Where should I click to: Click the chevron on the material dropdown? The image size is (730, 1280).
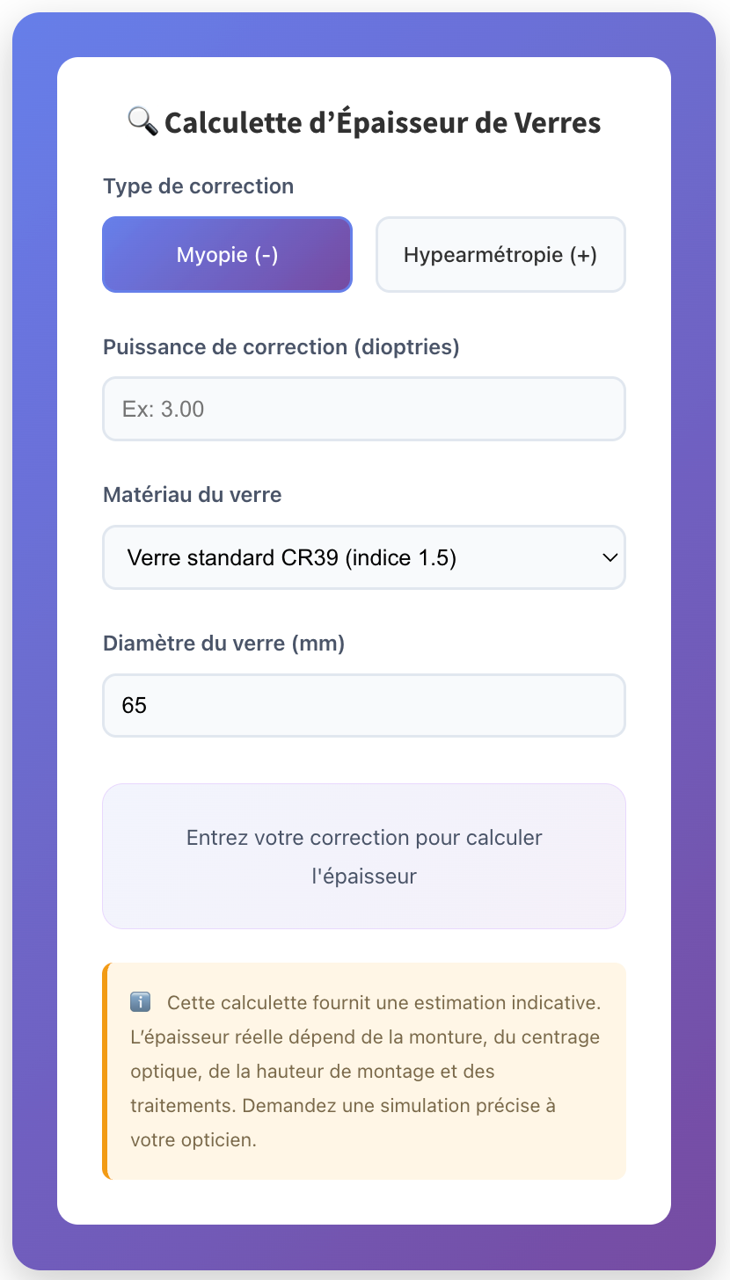click(x=610, y=556)
